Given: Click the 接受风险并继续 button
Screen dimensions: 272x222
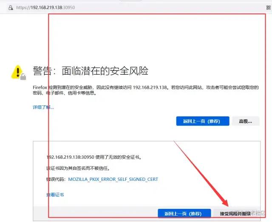Looking at the screenshot, I should (236, 214).
